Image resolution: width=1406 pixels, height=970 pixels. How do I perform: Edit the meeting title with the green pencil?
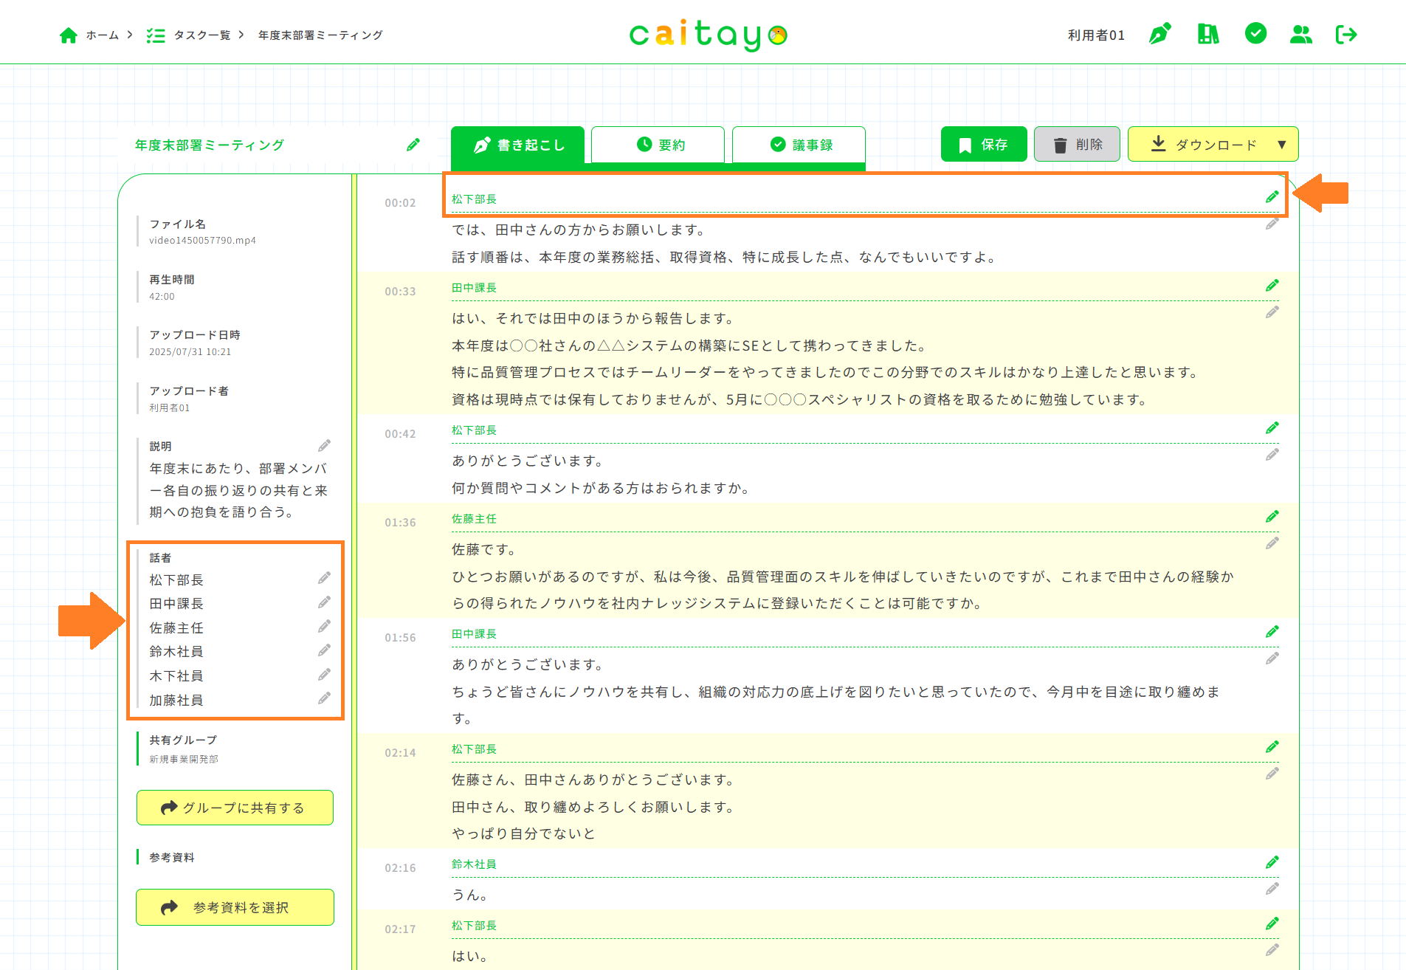[413, 145]
